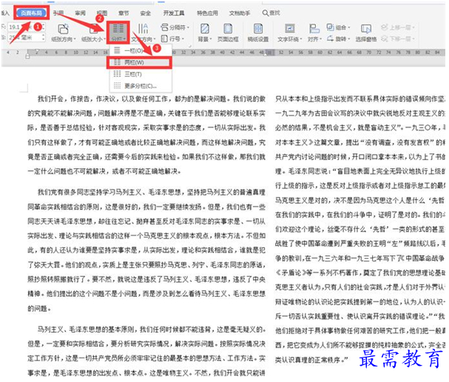
Task: Choose 两栏(W) two columns option
Action: point(140,62)
